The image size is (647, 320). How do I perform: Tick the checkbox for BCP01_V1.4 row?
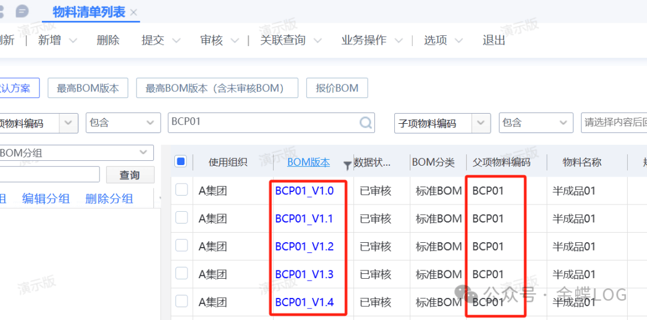point(182,301)
